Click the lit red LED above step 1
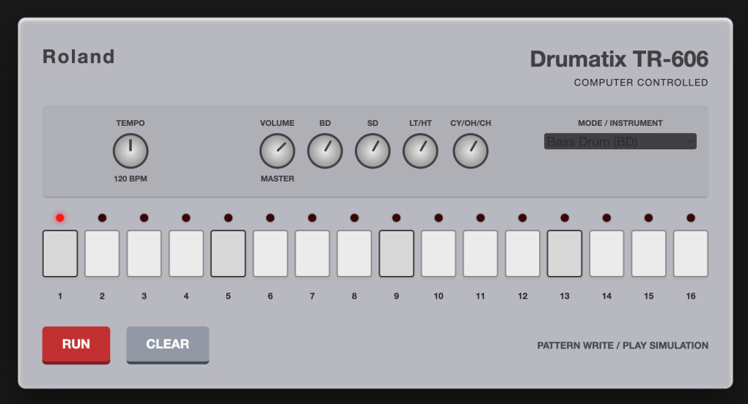The height and width of the screenshot is (404, 748). [x=60, y=218]
